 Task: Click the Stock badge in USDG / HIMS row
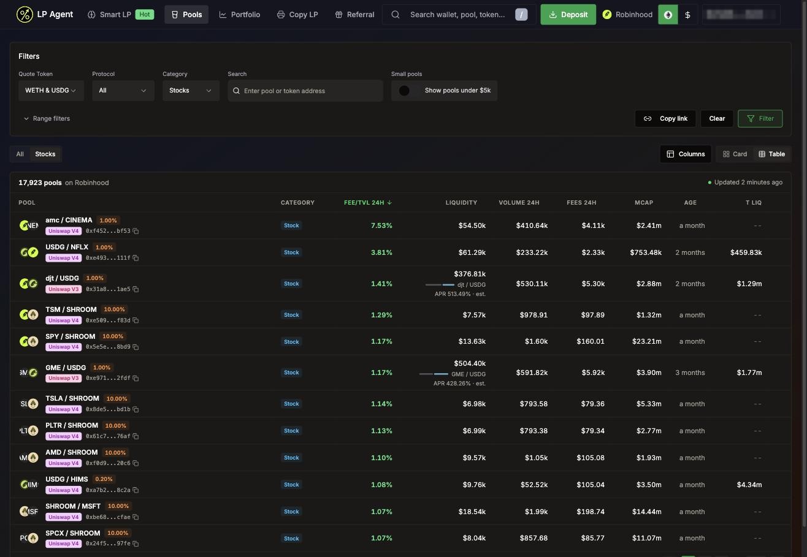coord(291,485)
